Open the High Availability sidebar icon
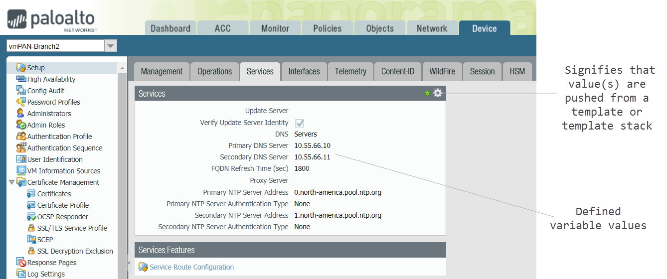This screenshot has width=667, height=279. point(21,79)
